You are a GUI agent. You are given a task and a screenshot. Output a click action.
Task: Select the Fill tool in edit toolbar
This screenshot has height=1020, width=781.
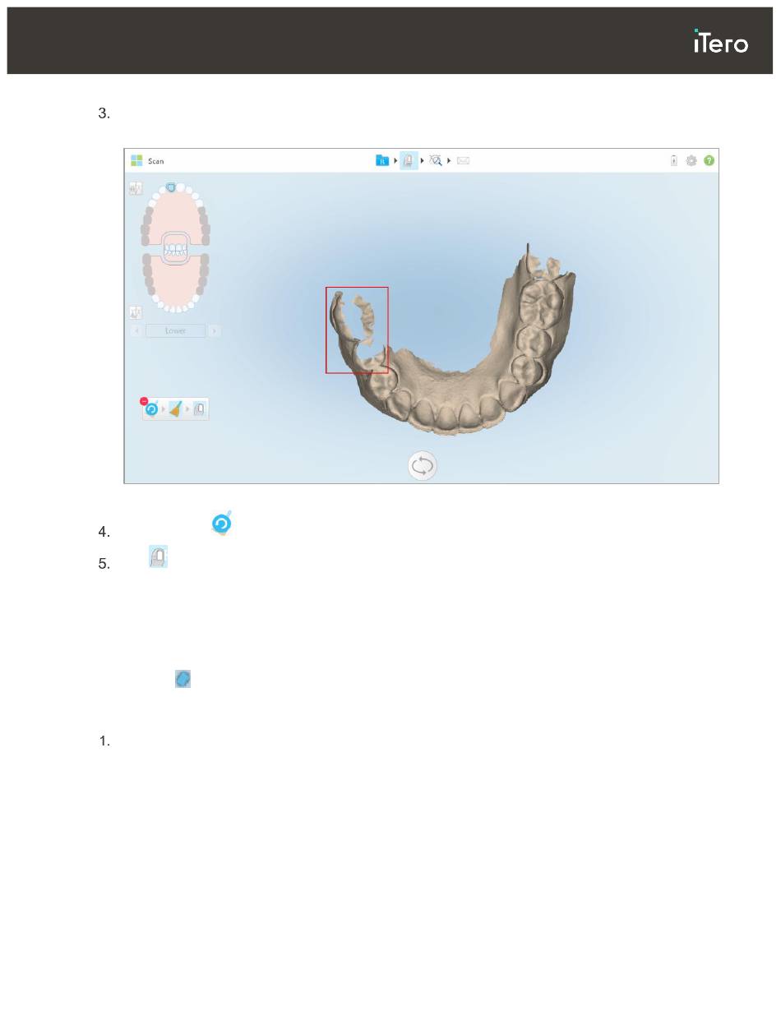[x=199, y=408]
